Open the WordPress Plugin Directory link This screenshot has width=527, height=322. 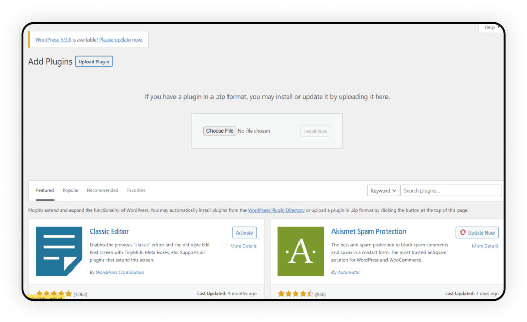pyautogui.click(x=276, y=210)
